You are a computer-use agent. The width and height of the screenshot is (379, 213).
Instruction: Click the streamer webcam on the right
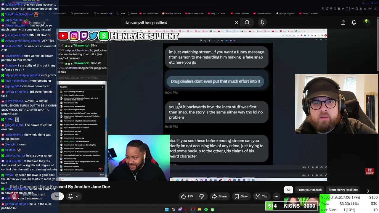pyautogui.click(x=337, y=104)
